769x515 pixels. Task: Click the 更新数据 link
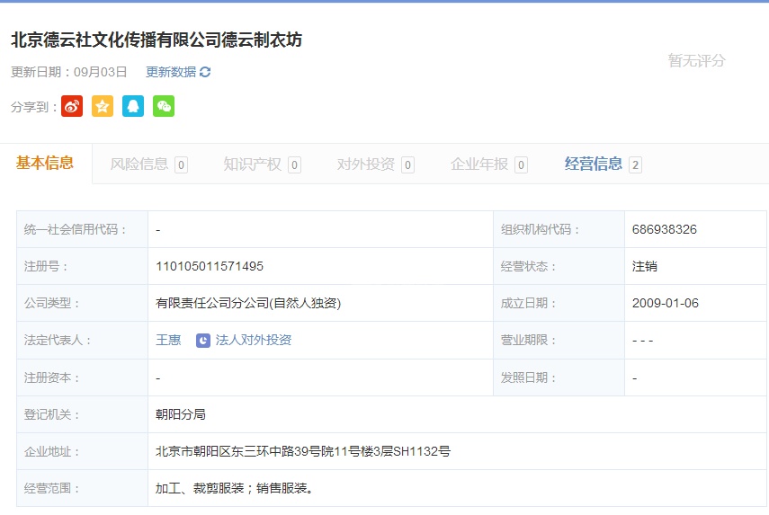coord(171,72)
